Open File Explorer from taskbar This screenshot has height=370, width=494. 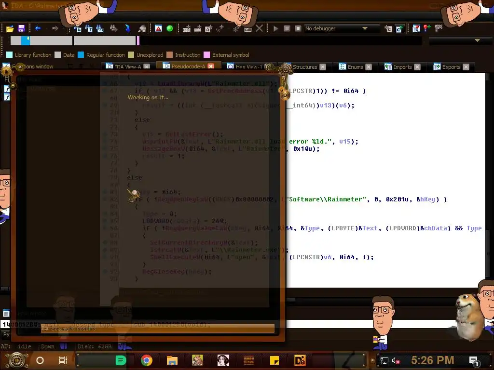172,360
